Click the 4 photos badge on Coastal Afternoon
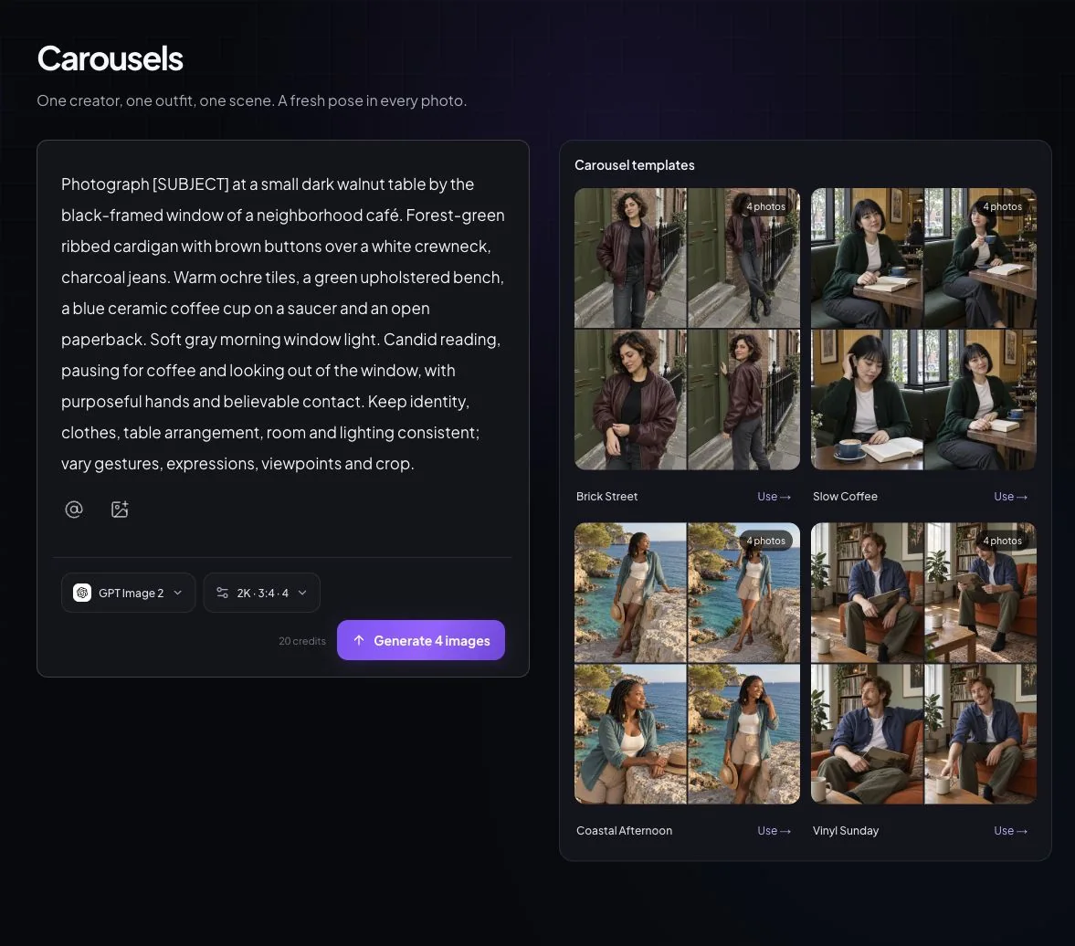 coord(765,541)
